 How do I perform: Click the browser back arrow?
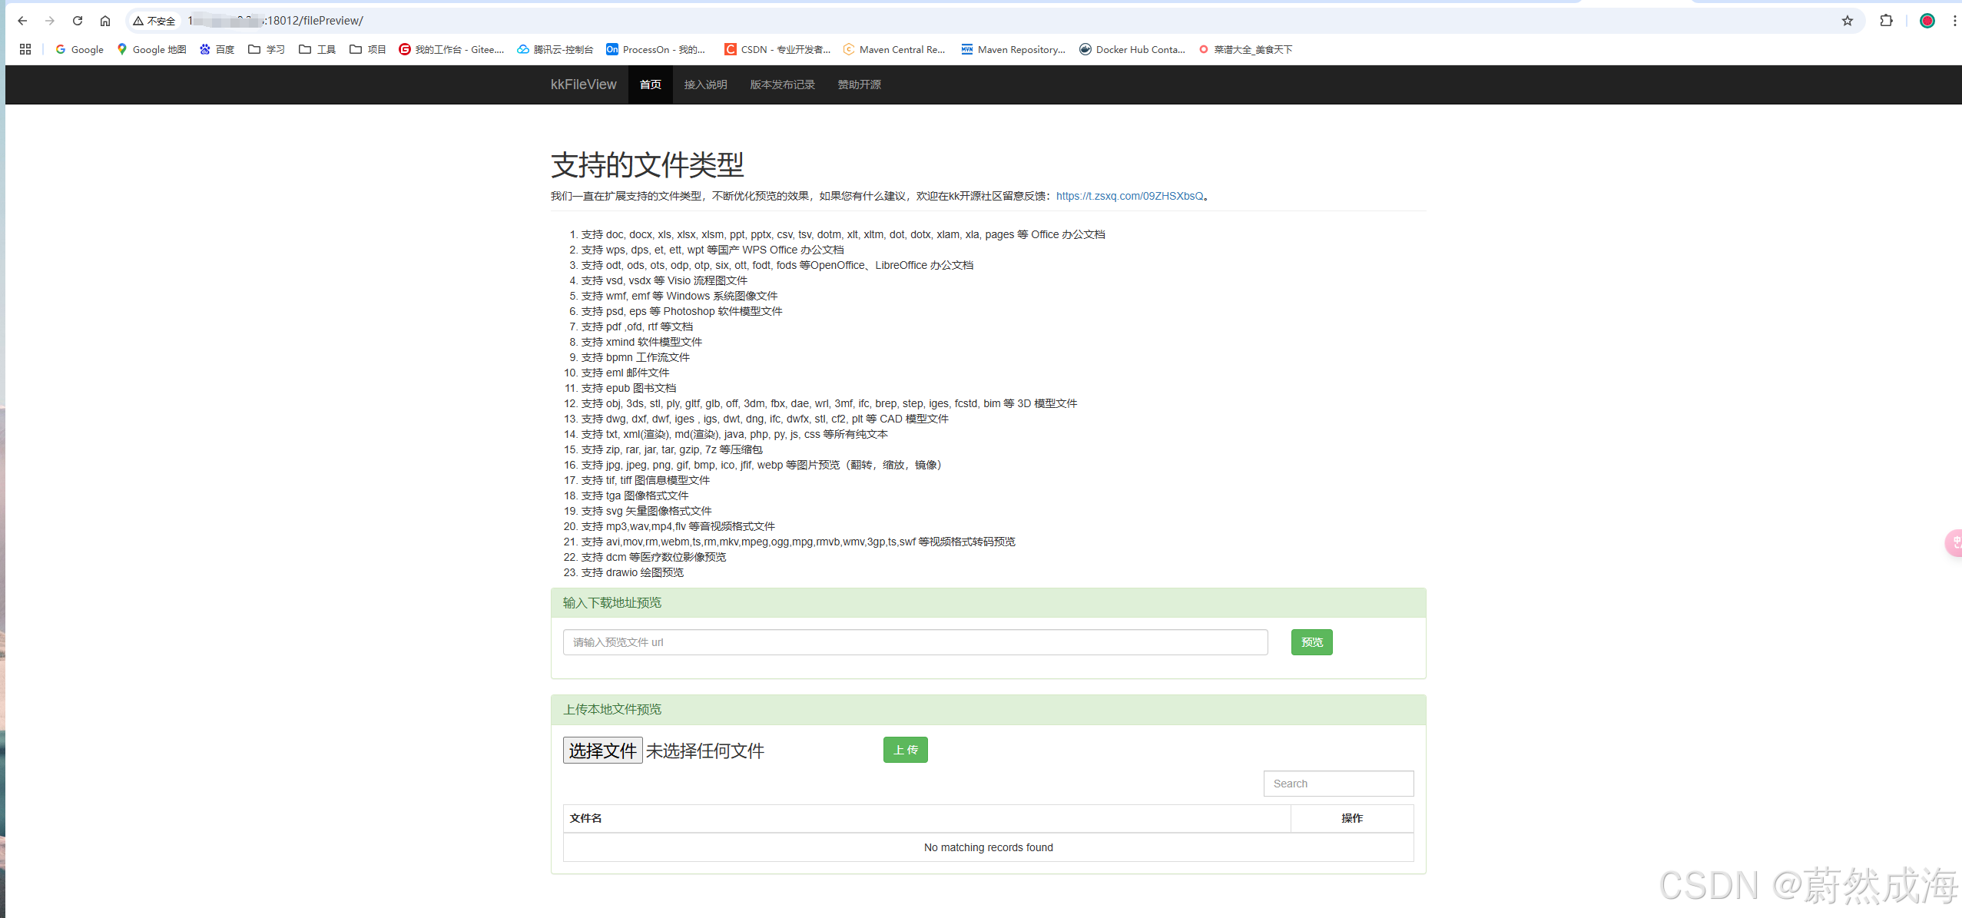22,21
